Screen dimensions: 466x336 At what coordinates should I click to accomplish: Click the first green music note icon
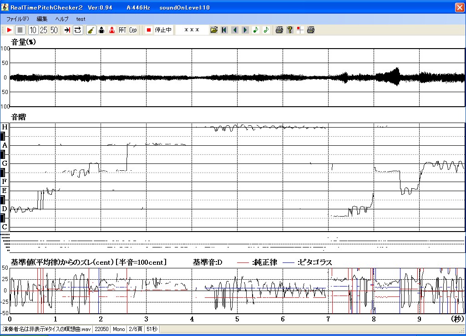(x=256, y=30)
